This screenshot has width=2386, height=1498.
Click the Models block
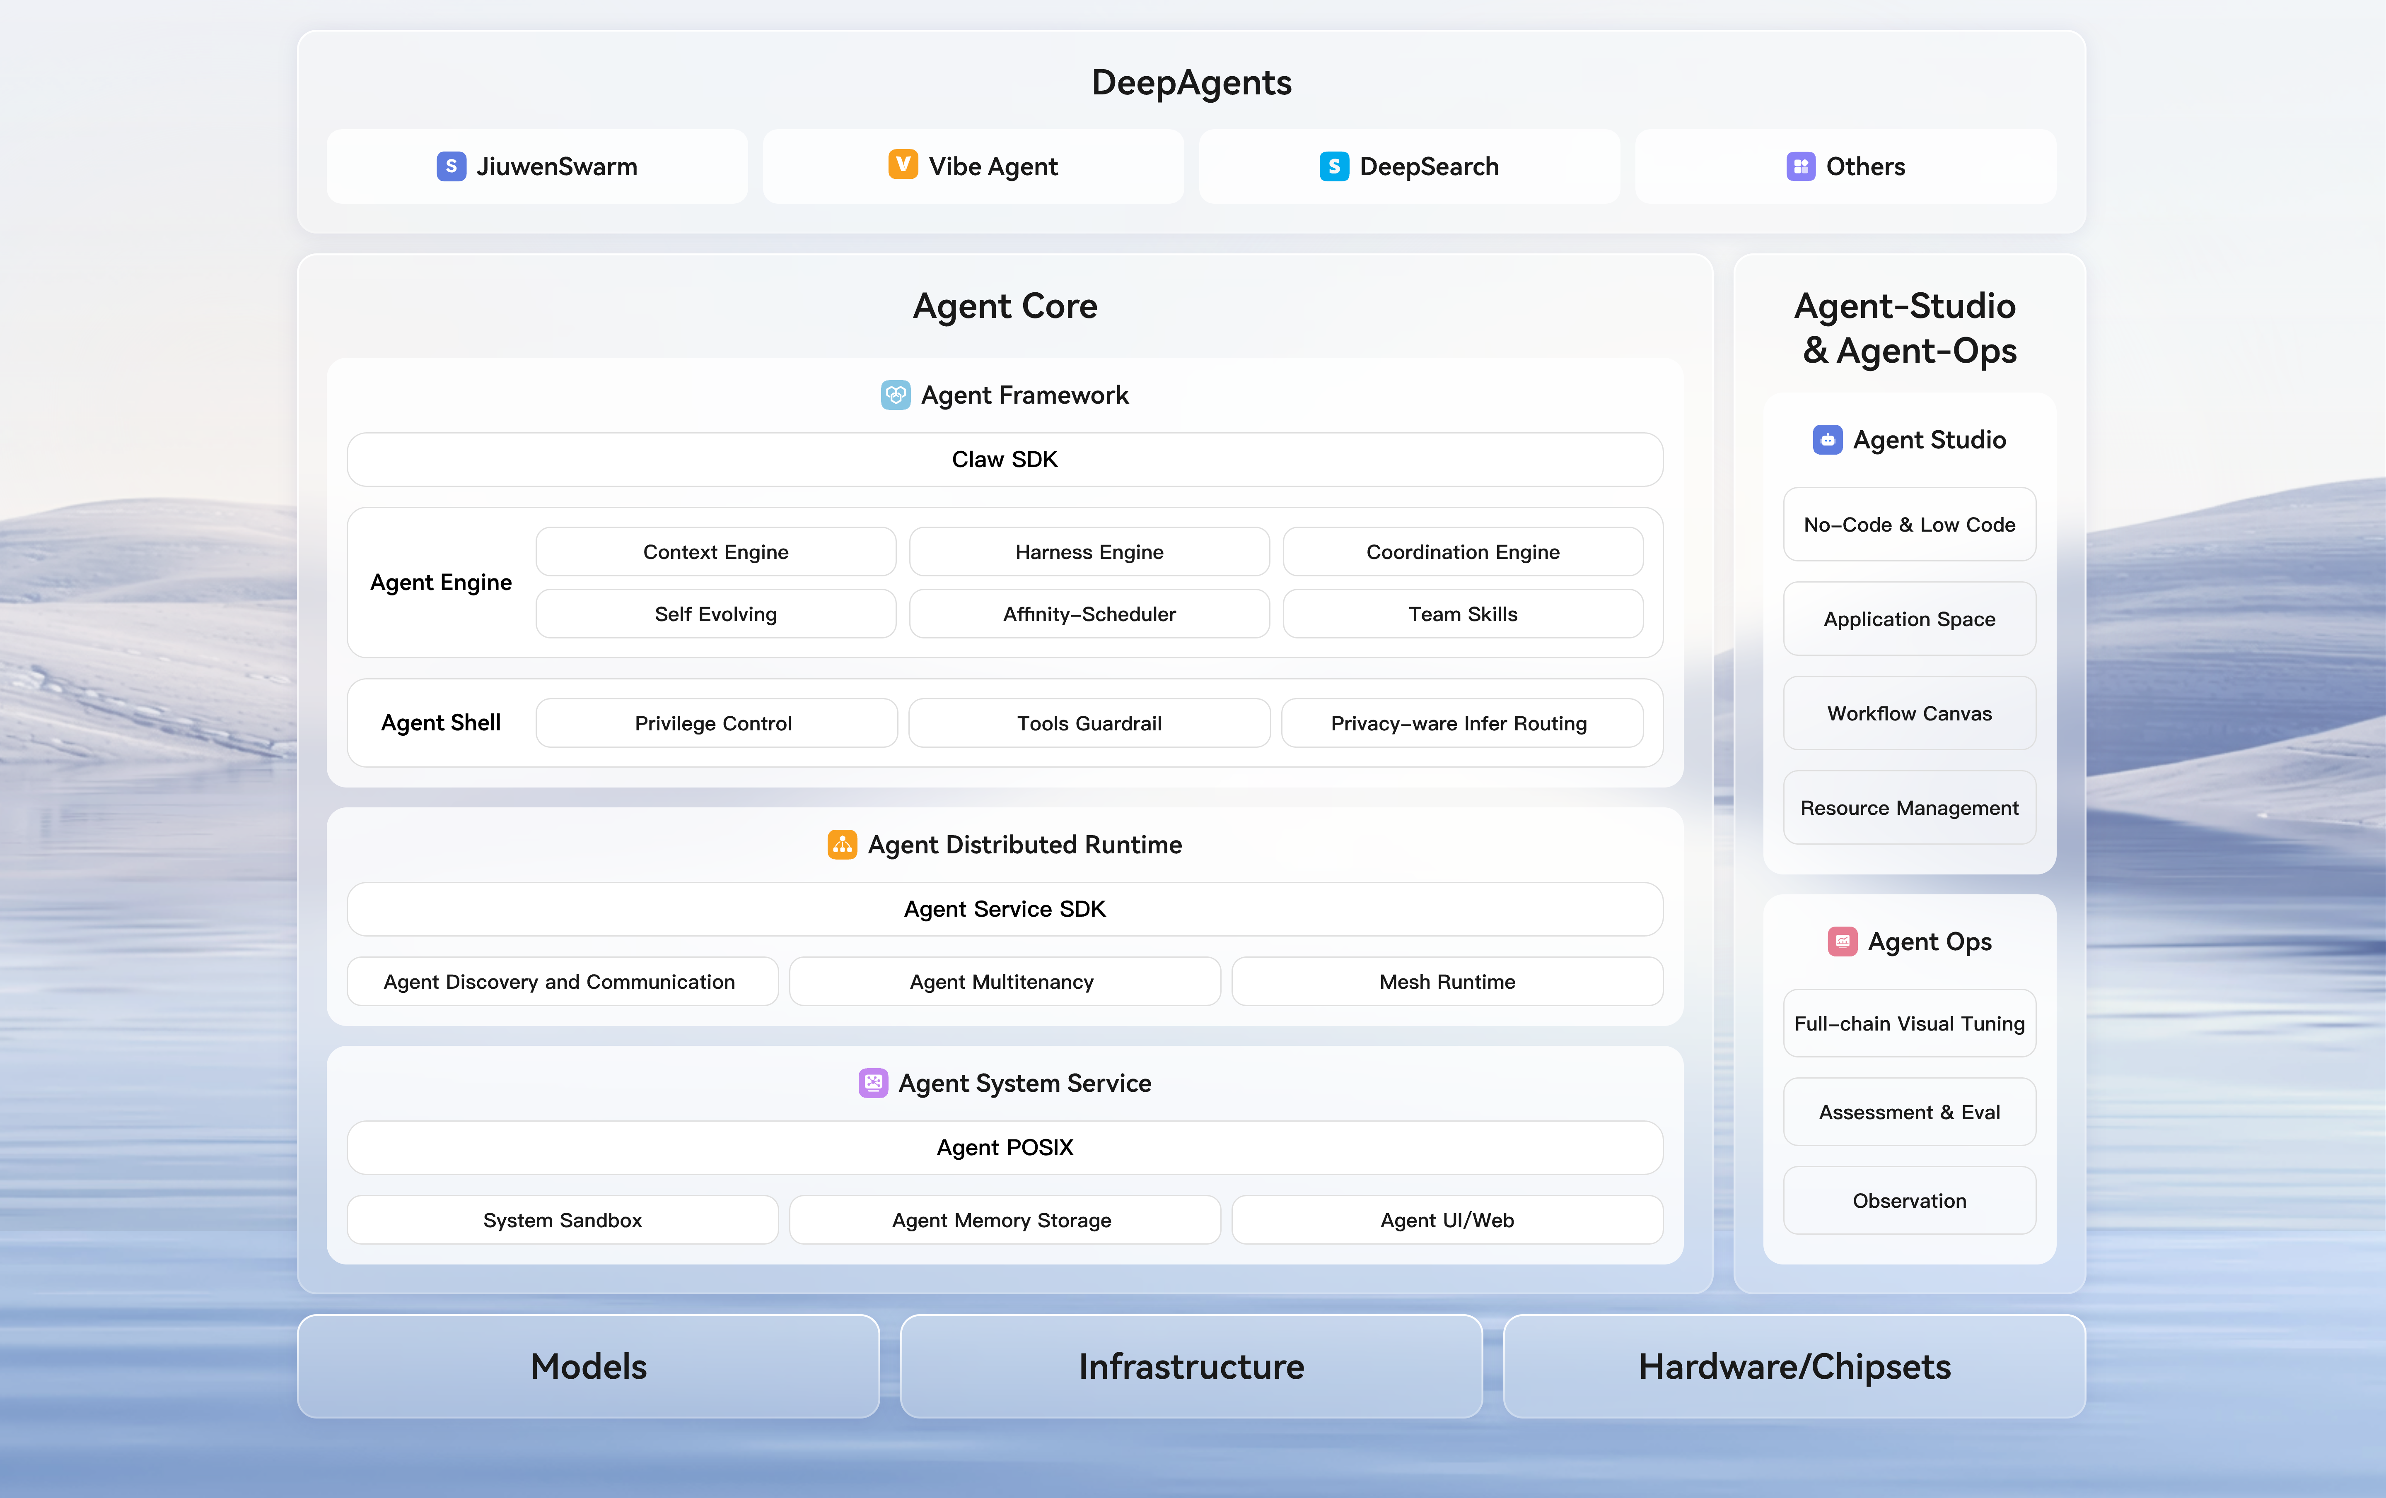click(x=589, y=1366)
